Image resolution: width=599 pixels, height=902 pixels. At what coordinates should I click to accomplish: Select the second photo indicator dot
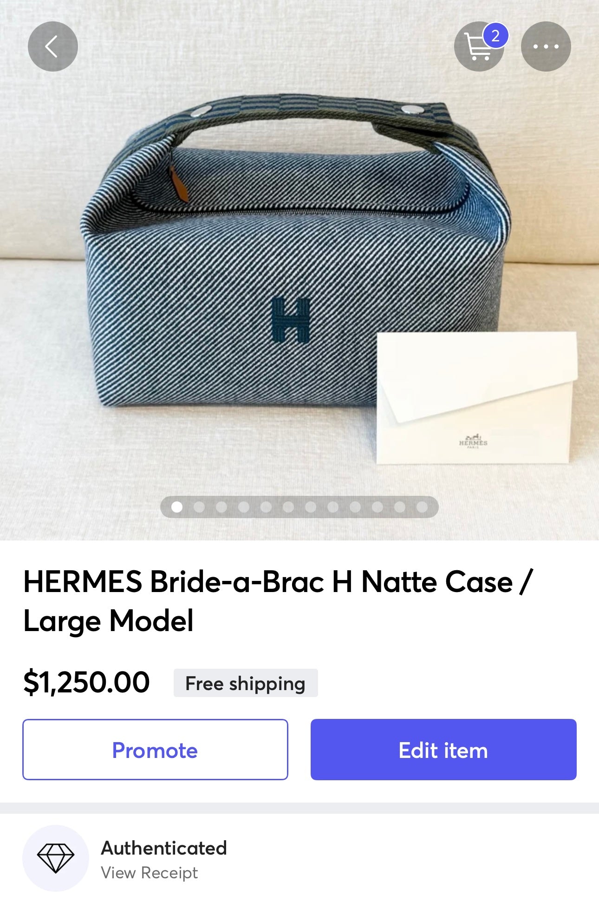pyautogui.click(x=199, y=507)
